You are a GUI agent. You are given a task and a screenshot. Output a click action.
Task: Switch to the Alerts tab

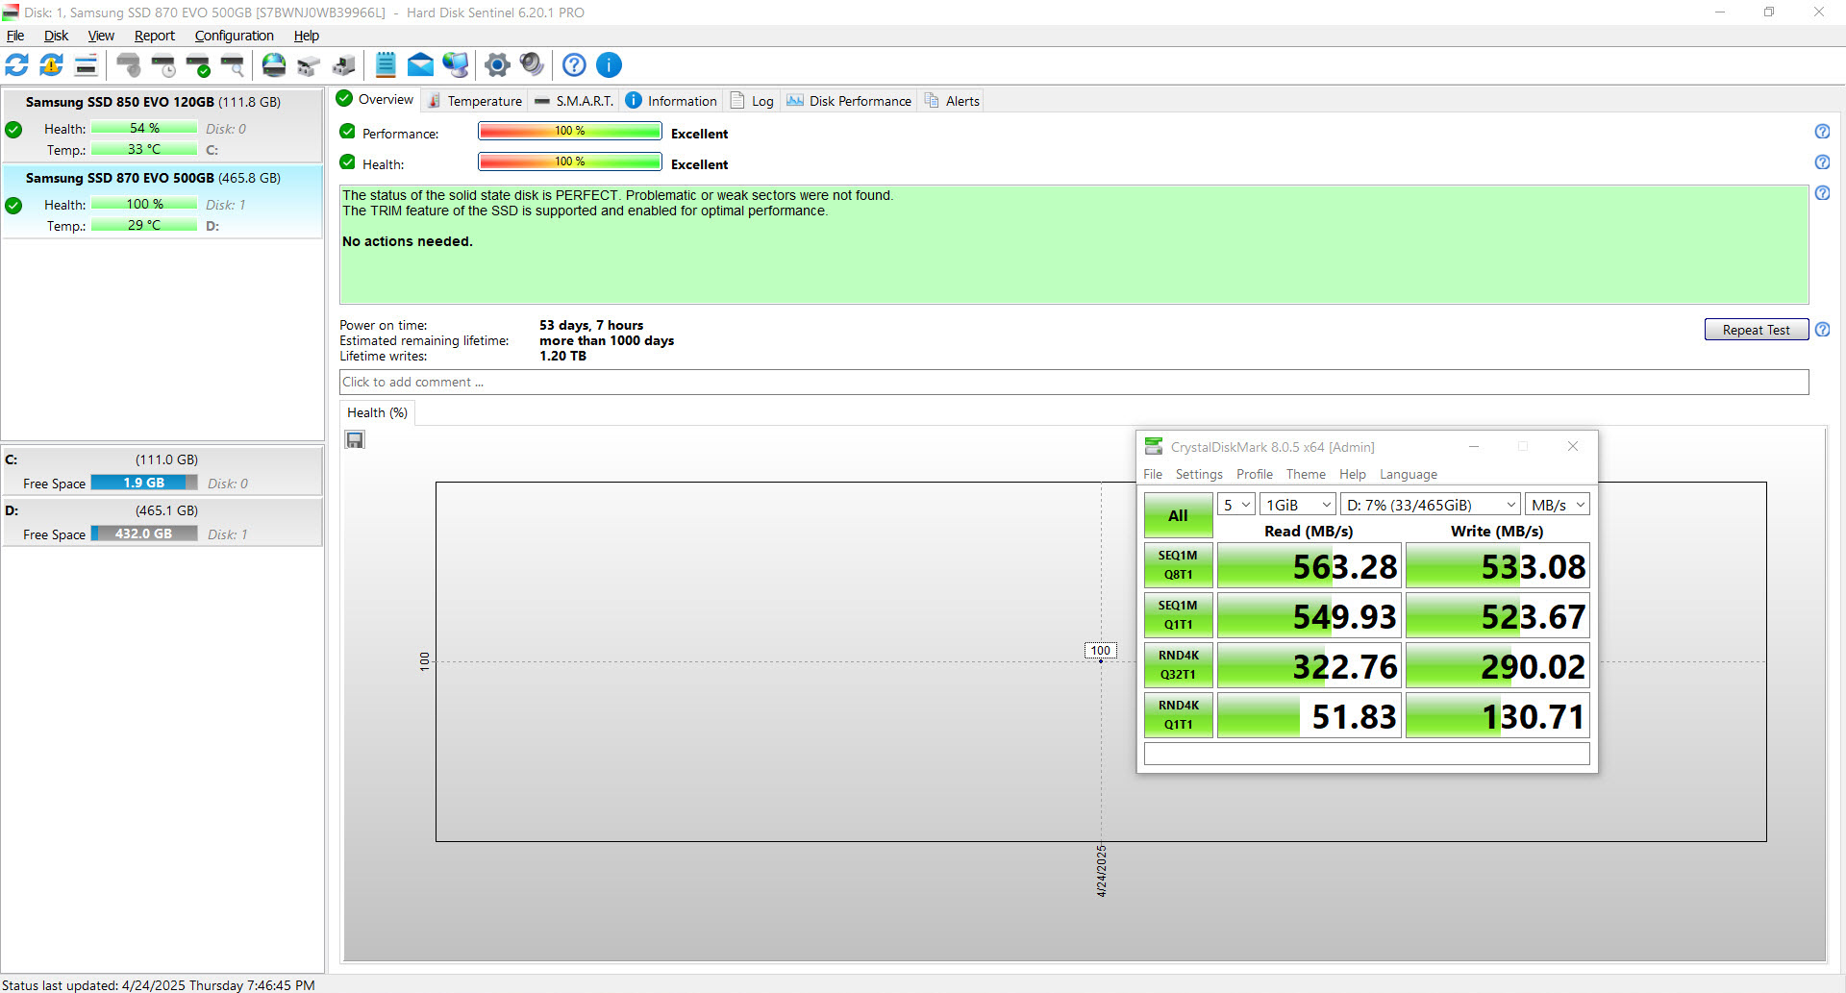pyautogui.click(x=952, y=101)
